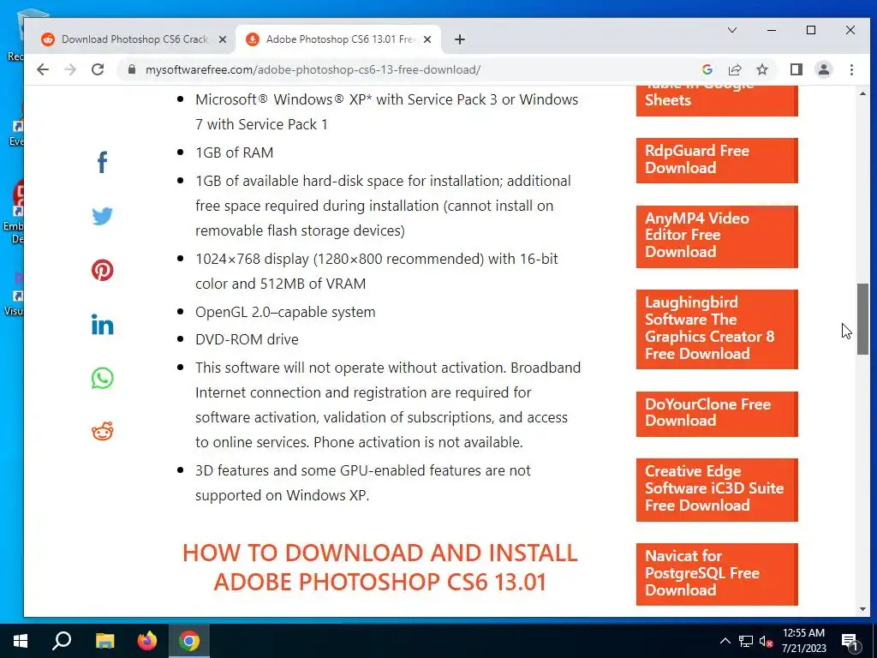Click Chrome icon in taskbar
This screenshot has height=658, width=877.
pos(189,641)
